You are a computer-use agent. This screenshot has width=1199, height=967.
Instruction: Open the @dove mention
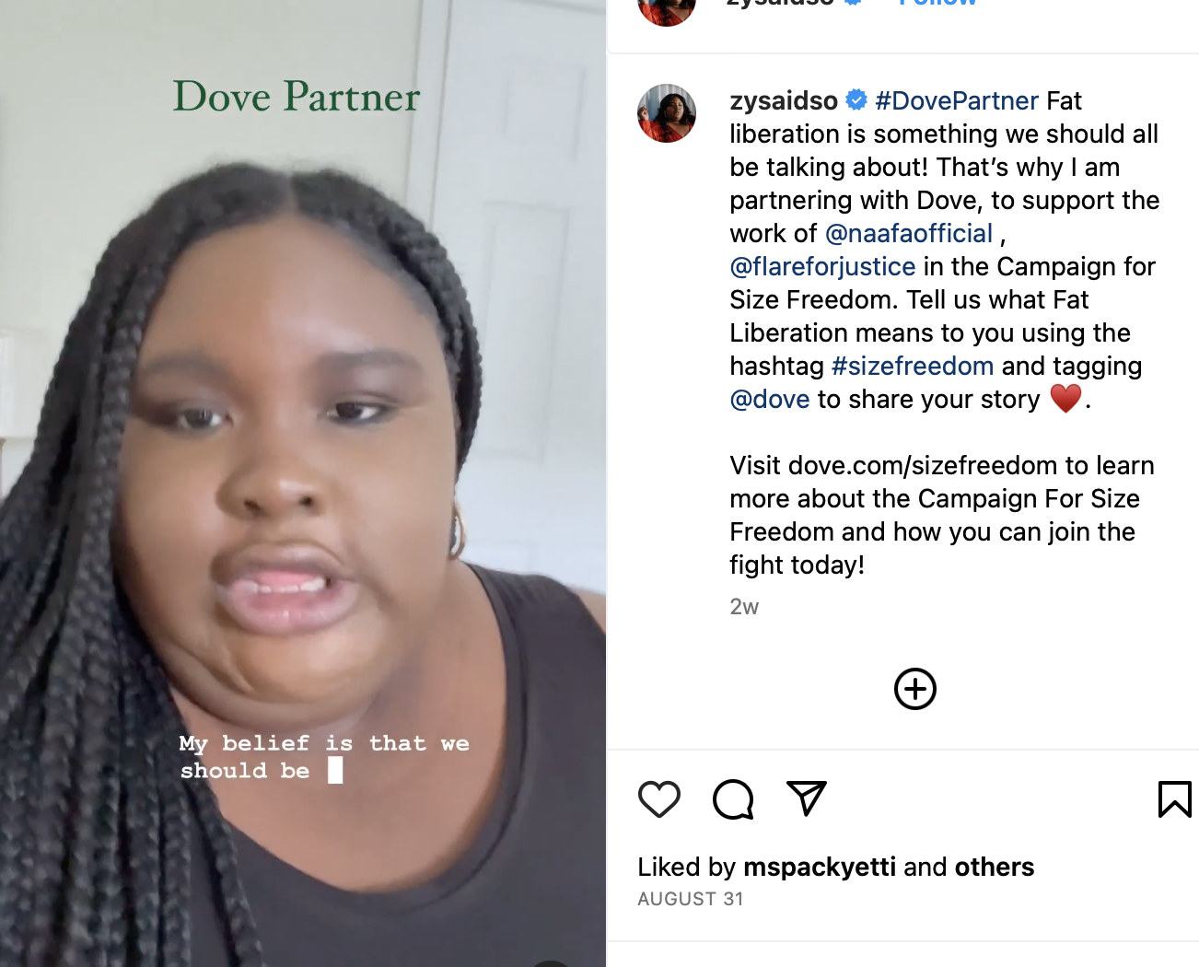770,399
